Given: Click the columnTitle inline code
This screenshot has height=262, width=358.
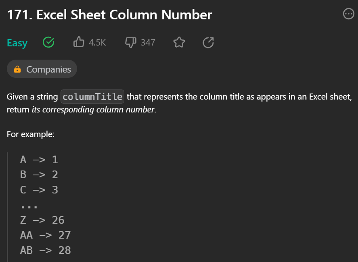Looking at the screenshot, I should click(x=92, y=97).
